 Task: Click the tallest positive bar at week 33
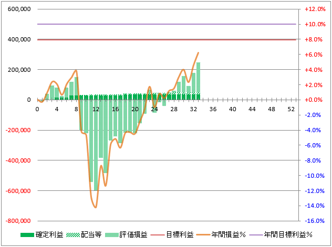coord(198,81)
